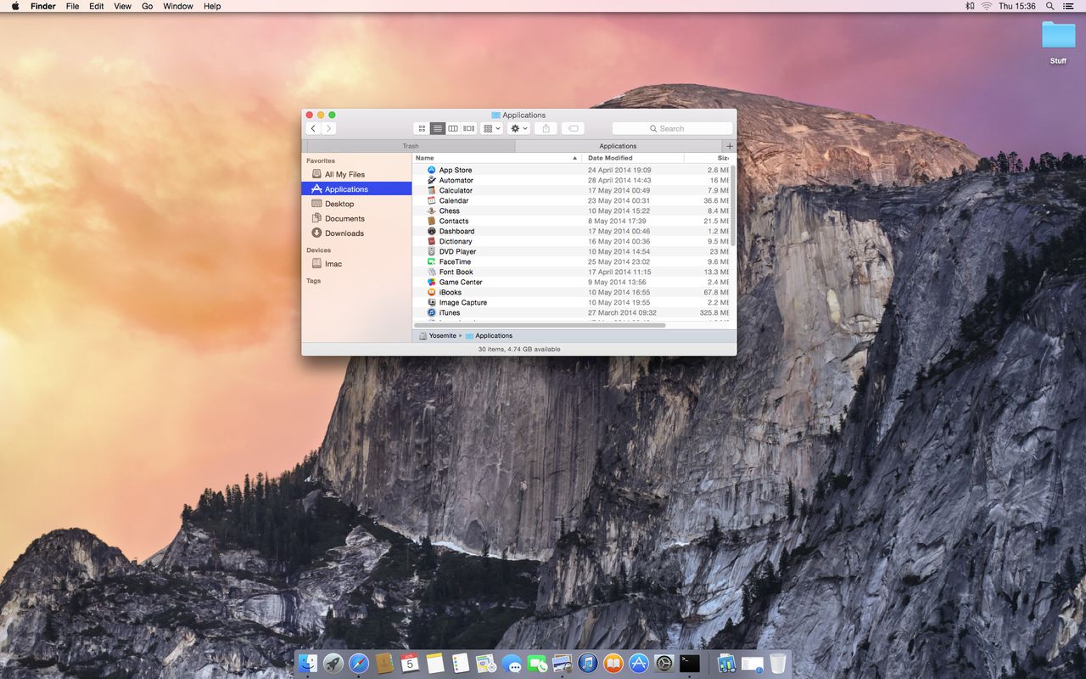Select the FaceTime icon in file list

[x=431, y=261]
